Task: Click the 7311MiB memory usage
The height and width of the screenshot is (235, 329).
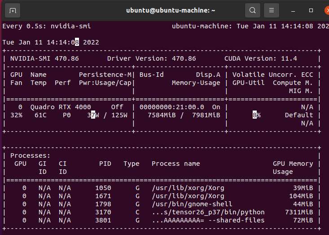Action: click(299, 213)
